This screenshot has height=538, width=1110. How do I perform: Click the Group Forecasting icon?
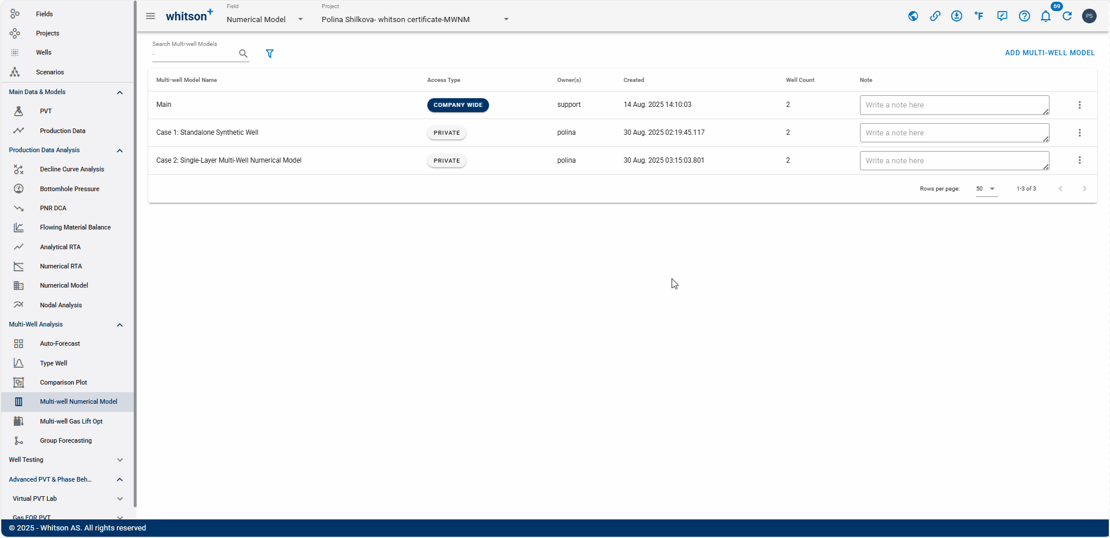point(19,441)
